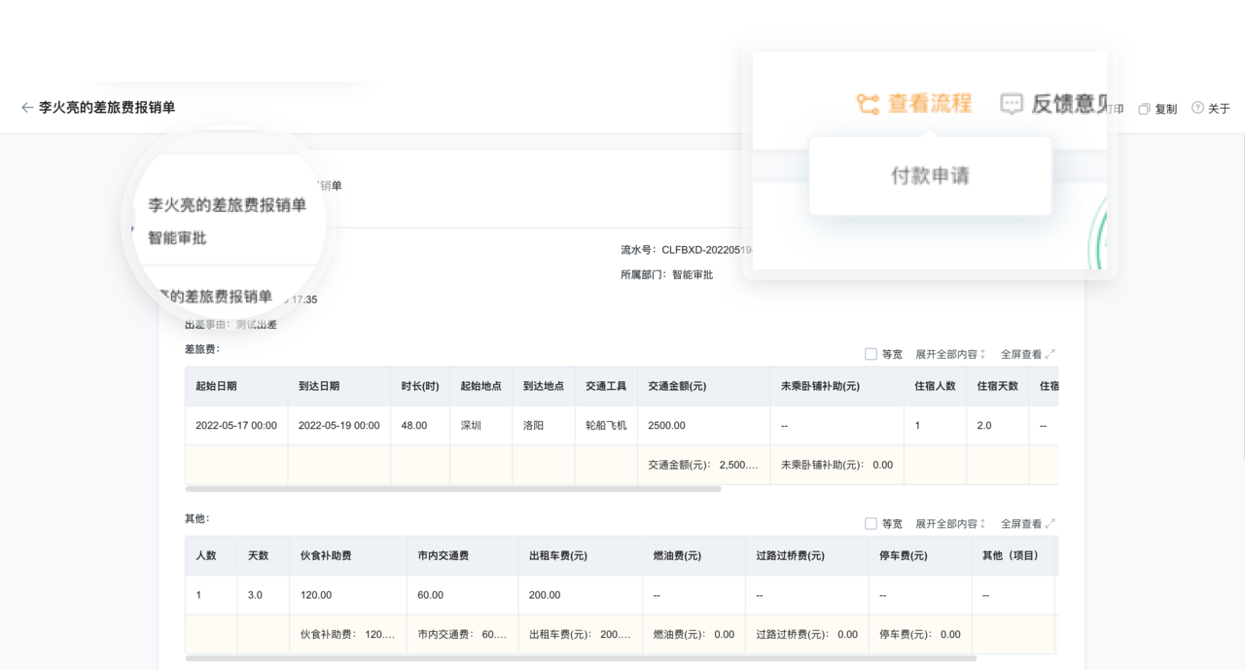Click the 复制 copy icon
Viewport: 1245px width, 670px height.
pyautogui.click(x=1144, y=109)
